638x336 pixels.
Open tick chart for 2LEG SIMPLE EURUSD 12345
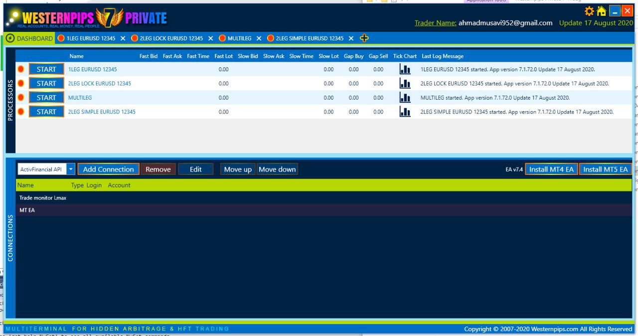coord(405,112)
